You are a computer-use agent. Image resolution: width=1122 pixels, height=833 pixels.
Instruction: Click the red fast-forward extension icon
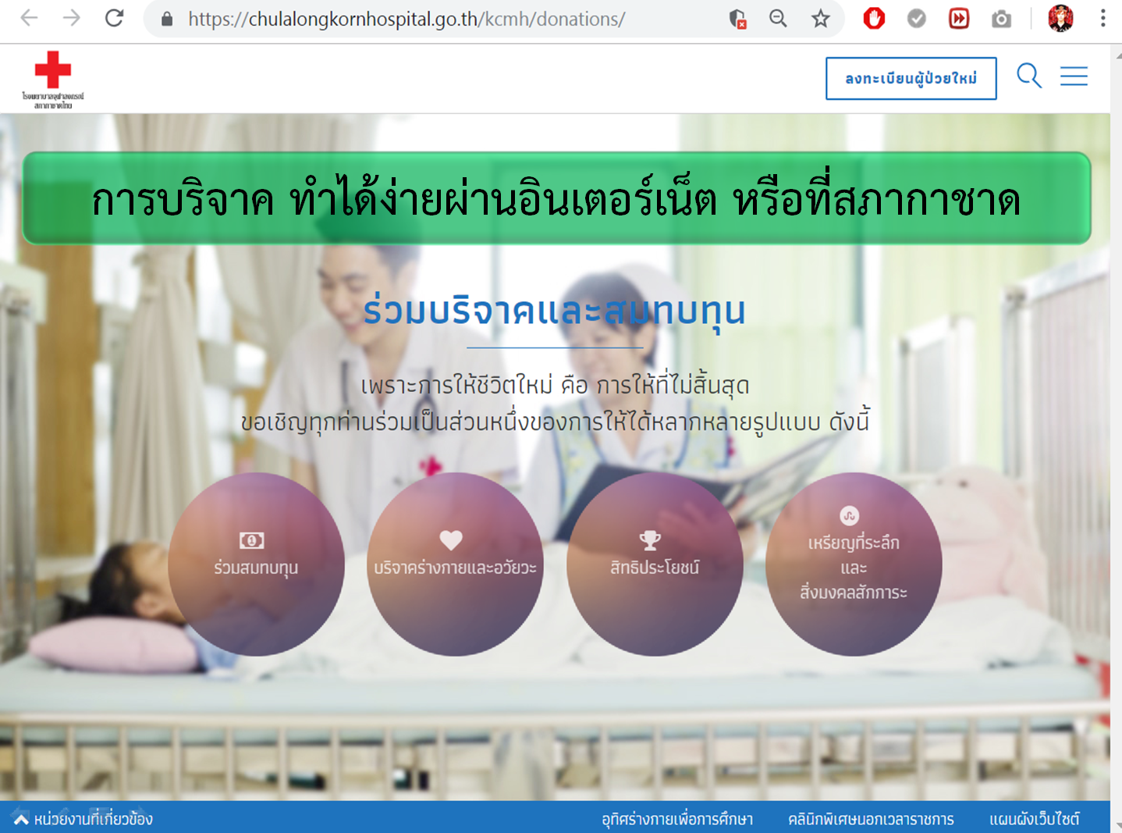coord(959,19)
